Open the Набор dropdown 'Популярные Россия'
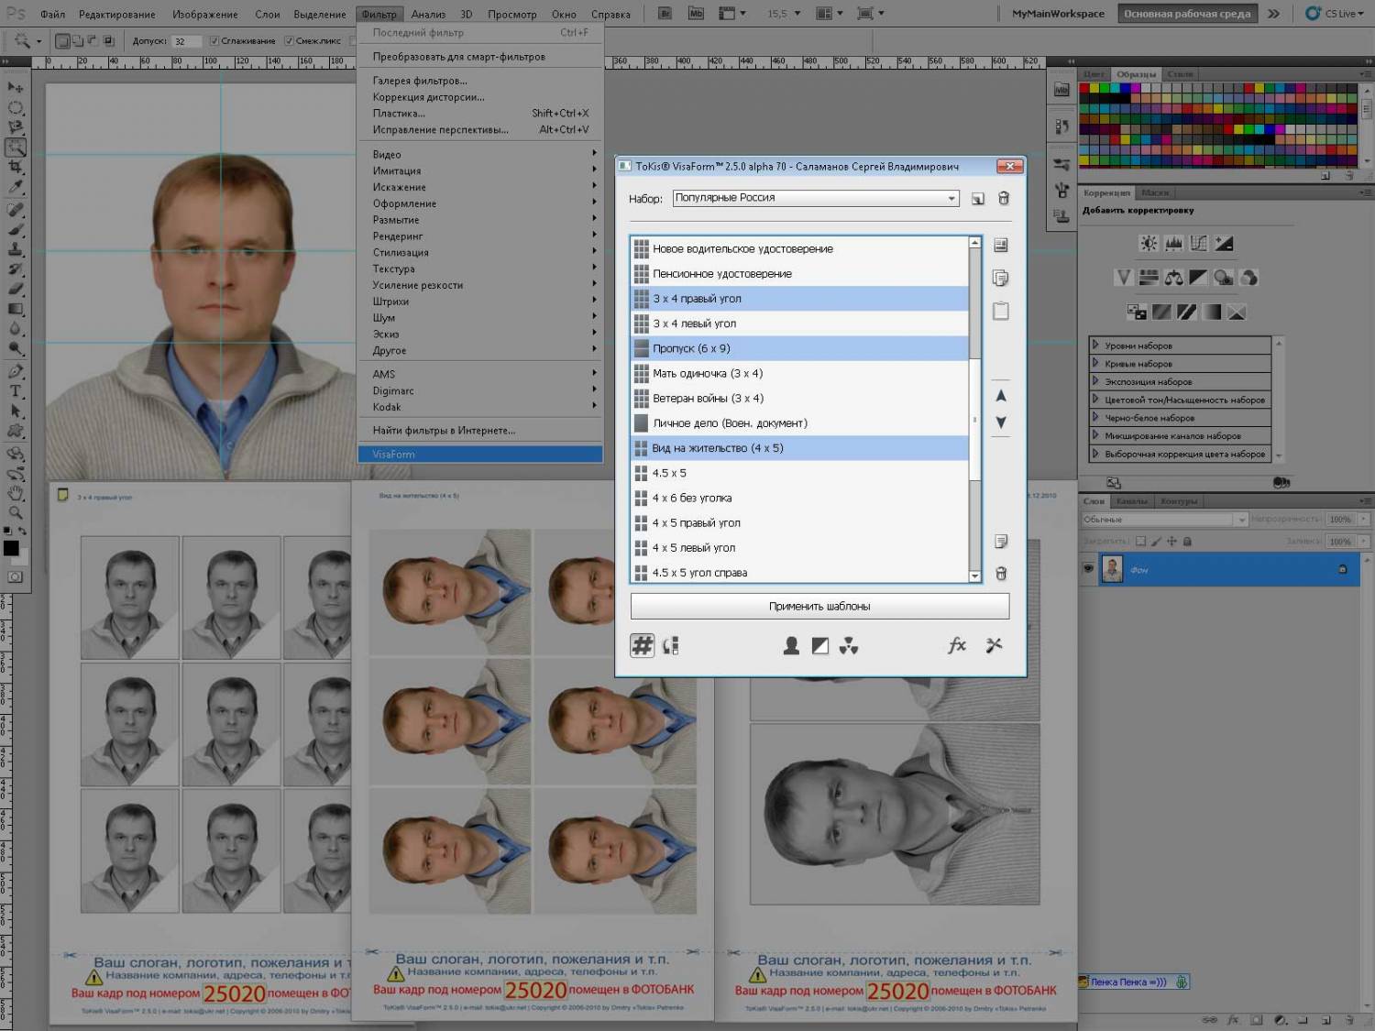Screen dimensions: 1375x1031 816,198
